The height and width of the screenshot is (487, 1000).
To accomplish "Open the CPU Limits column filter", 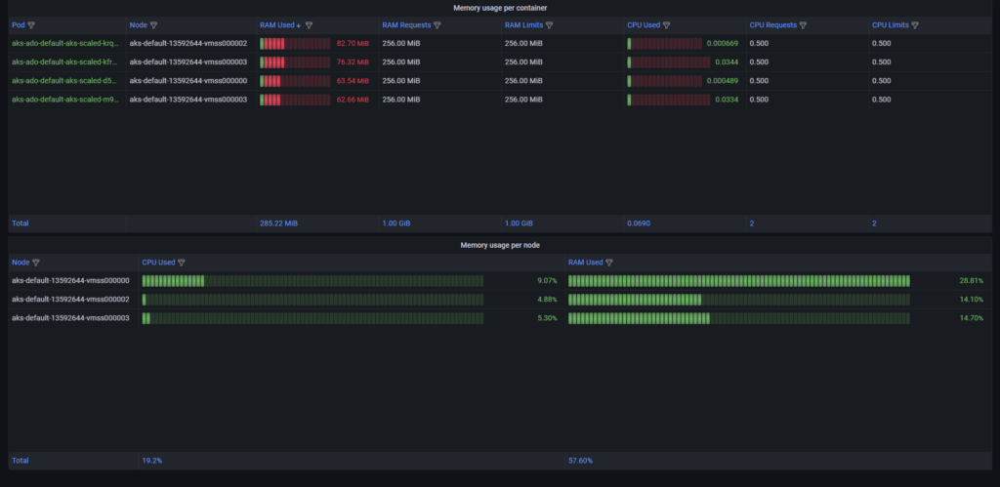I will [x=915, y=25].
